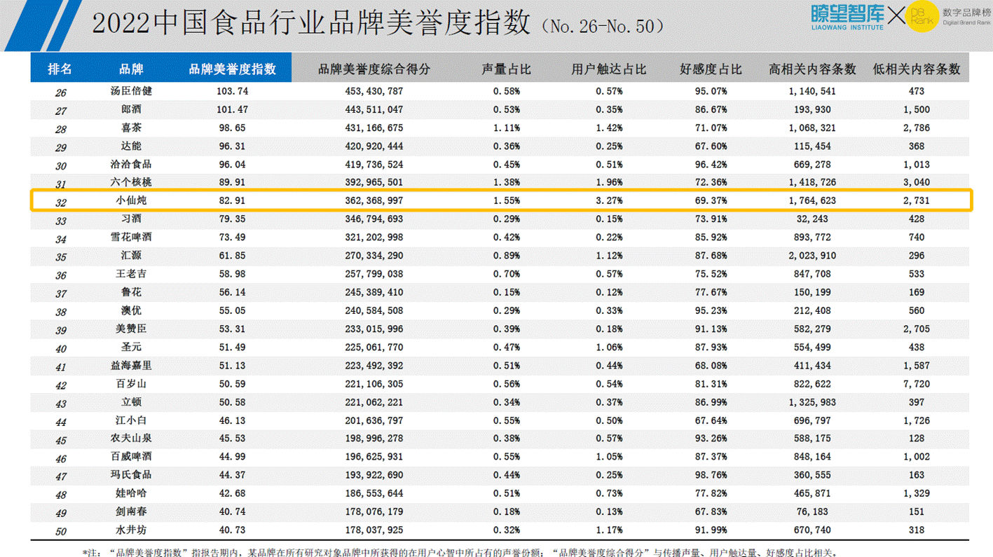Select the 好感度占比 column header
This screenshot has width=993, height=557.
click(x=711, y=69)
